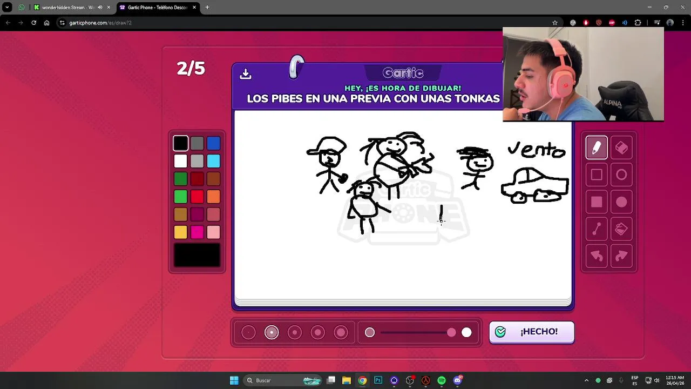Open a new browser tab

click(x=207, y=8)
